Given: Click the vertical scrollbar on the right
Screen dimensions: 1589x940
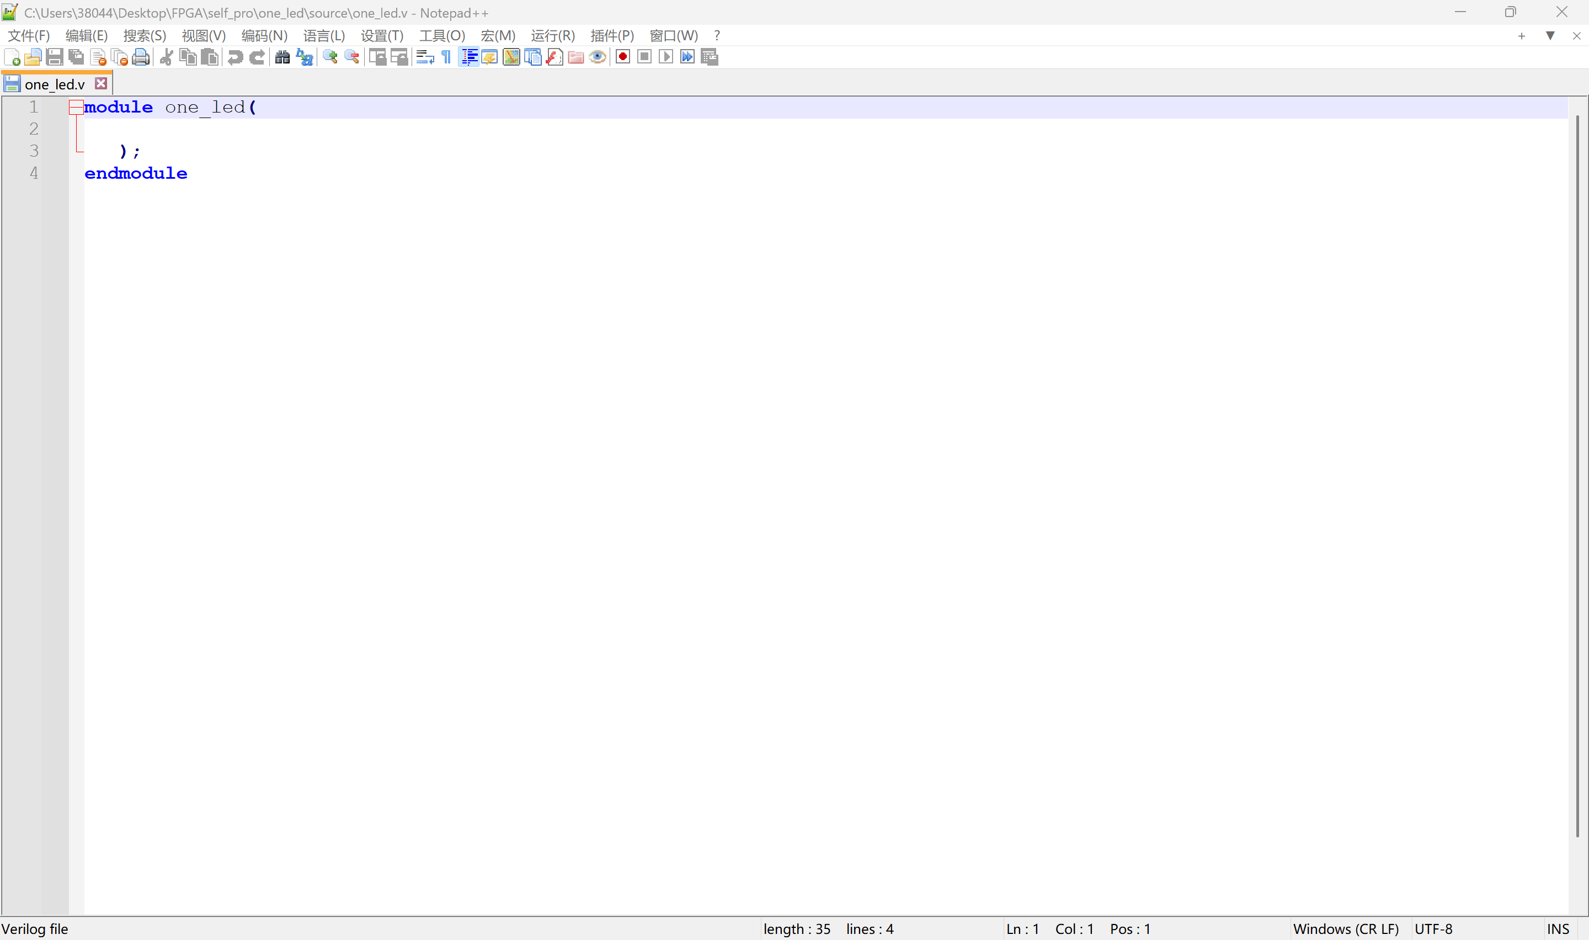Looking at the screenshot, I should (1577, 475).
